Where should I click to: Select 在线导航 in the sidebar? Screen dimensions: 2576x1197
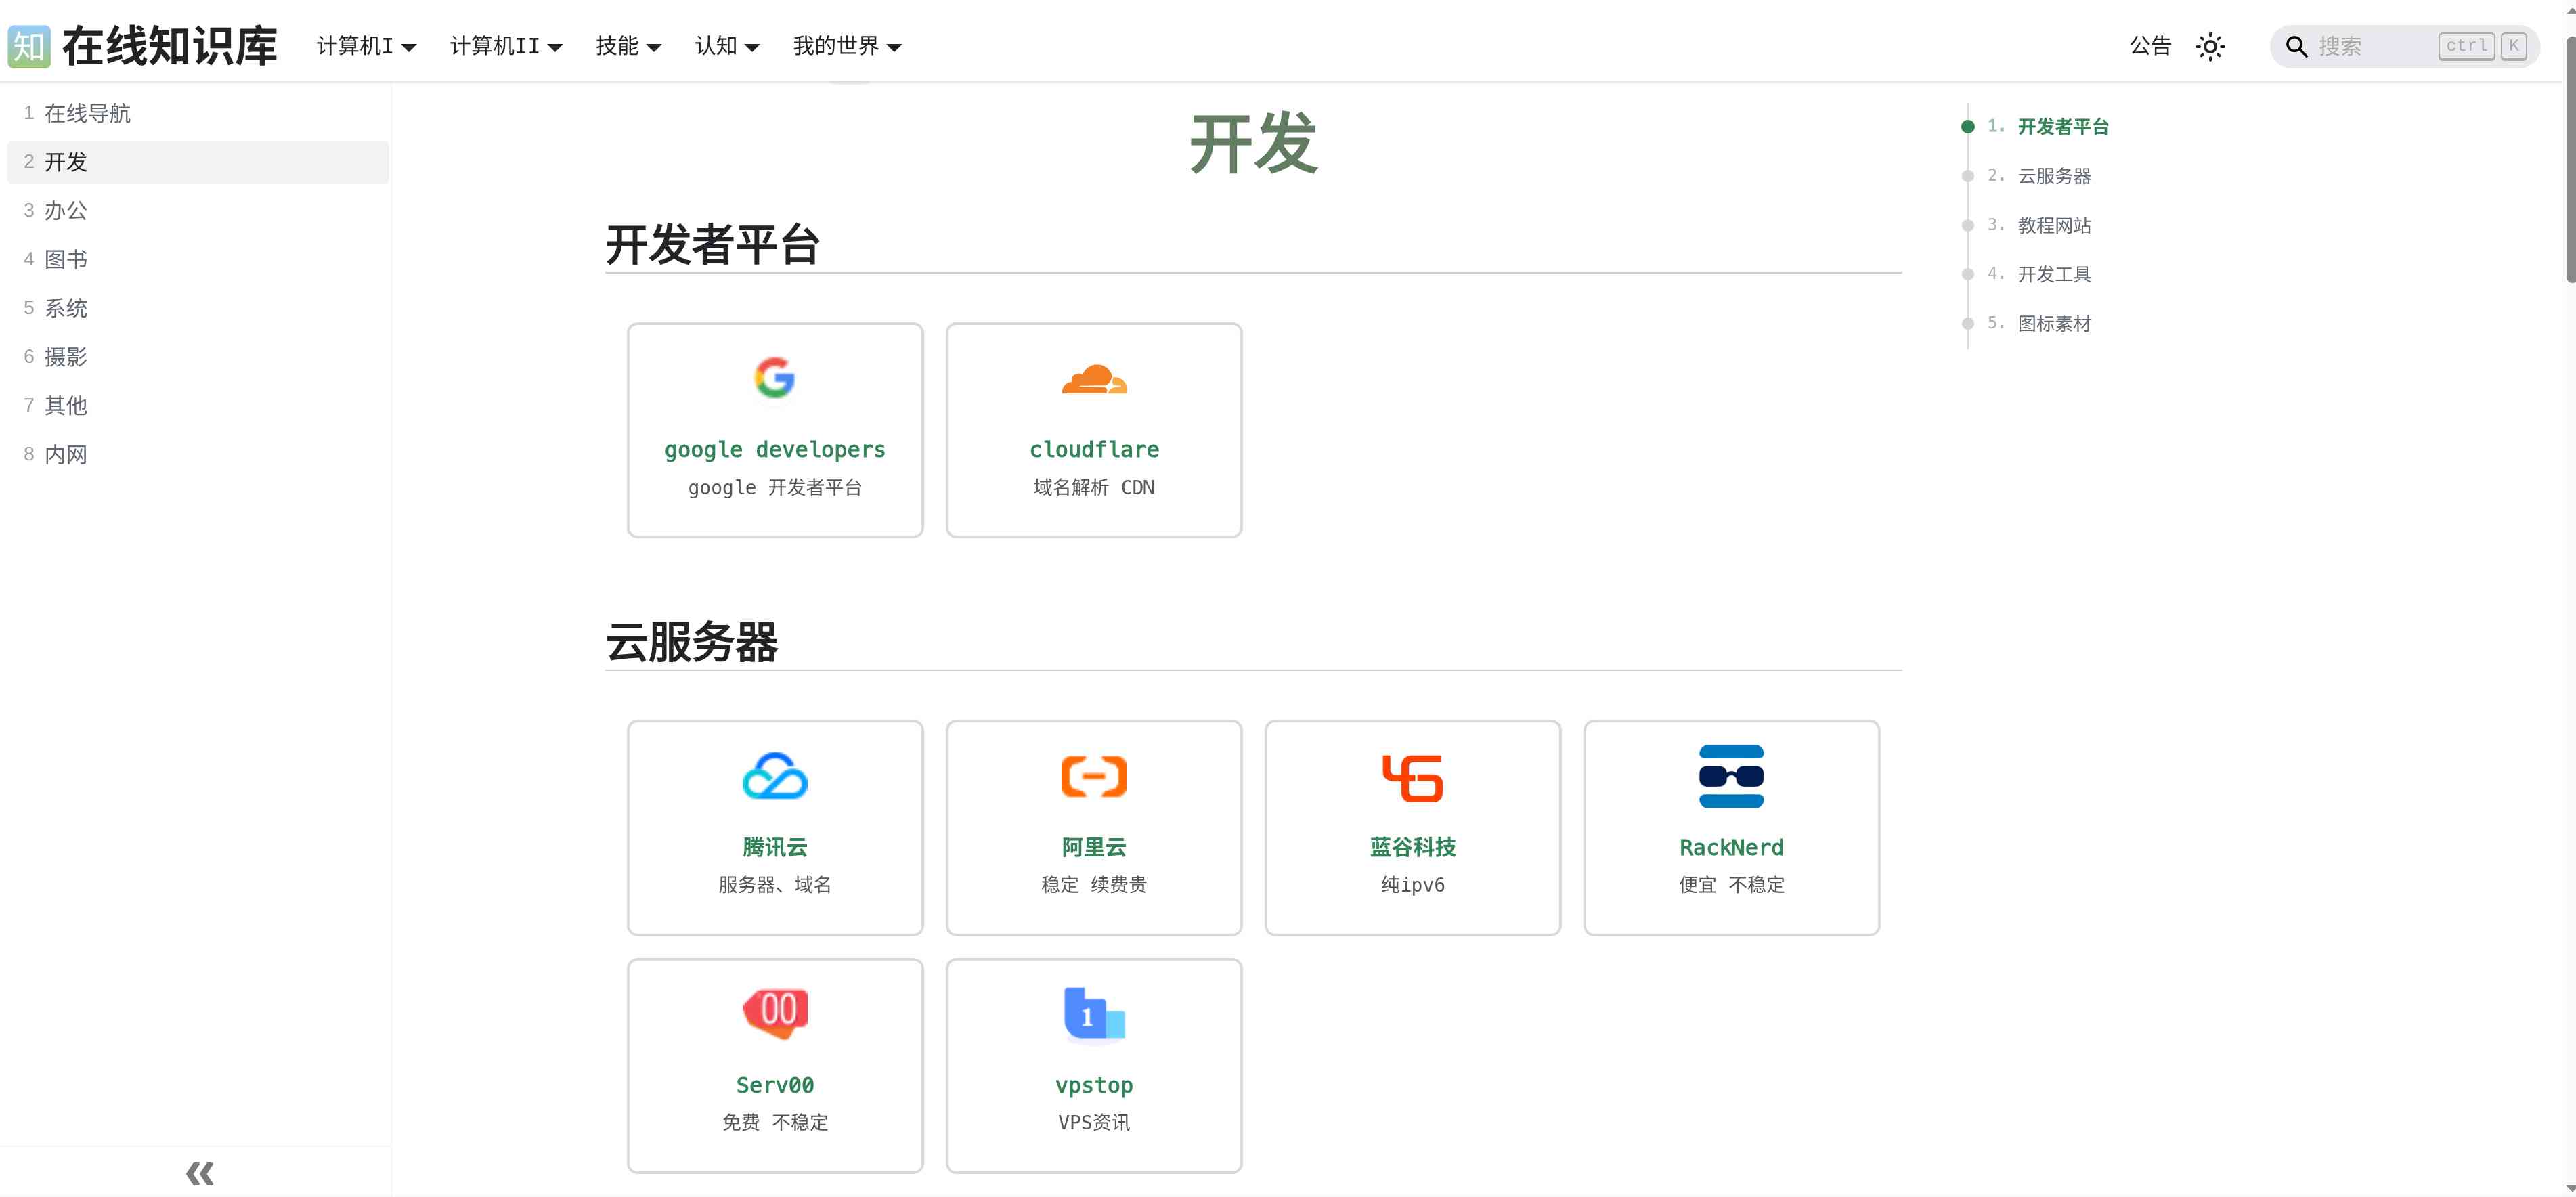[x=198, y=113]
